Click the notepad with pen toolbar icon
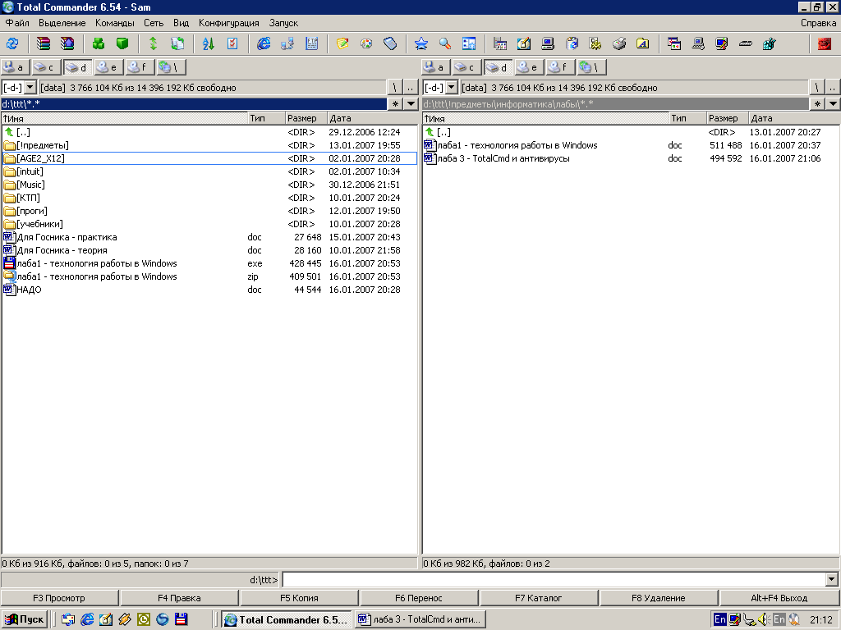Image resolution: width=841 pixels, height=630 pixels. pyautogui.click(x=524, y=43)
